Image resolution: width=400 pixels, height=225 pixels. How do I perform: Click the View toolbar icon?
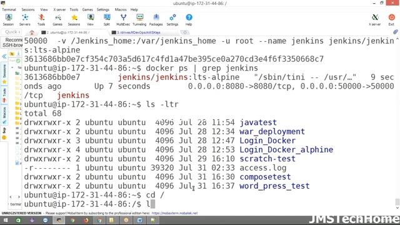tap(90, 19)
